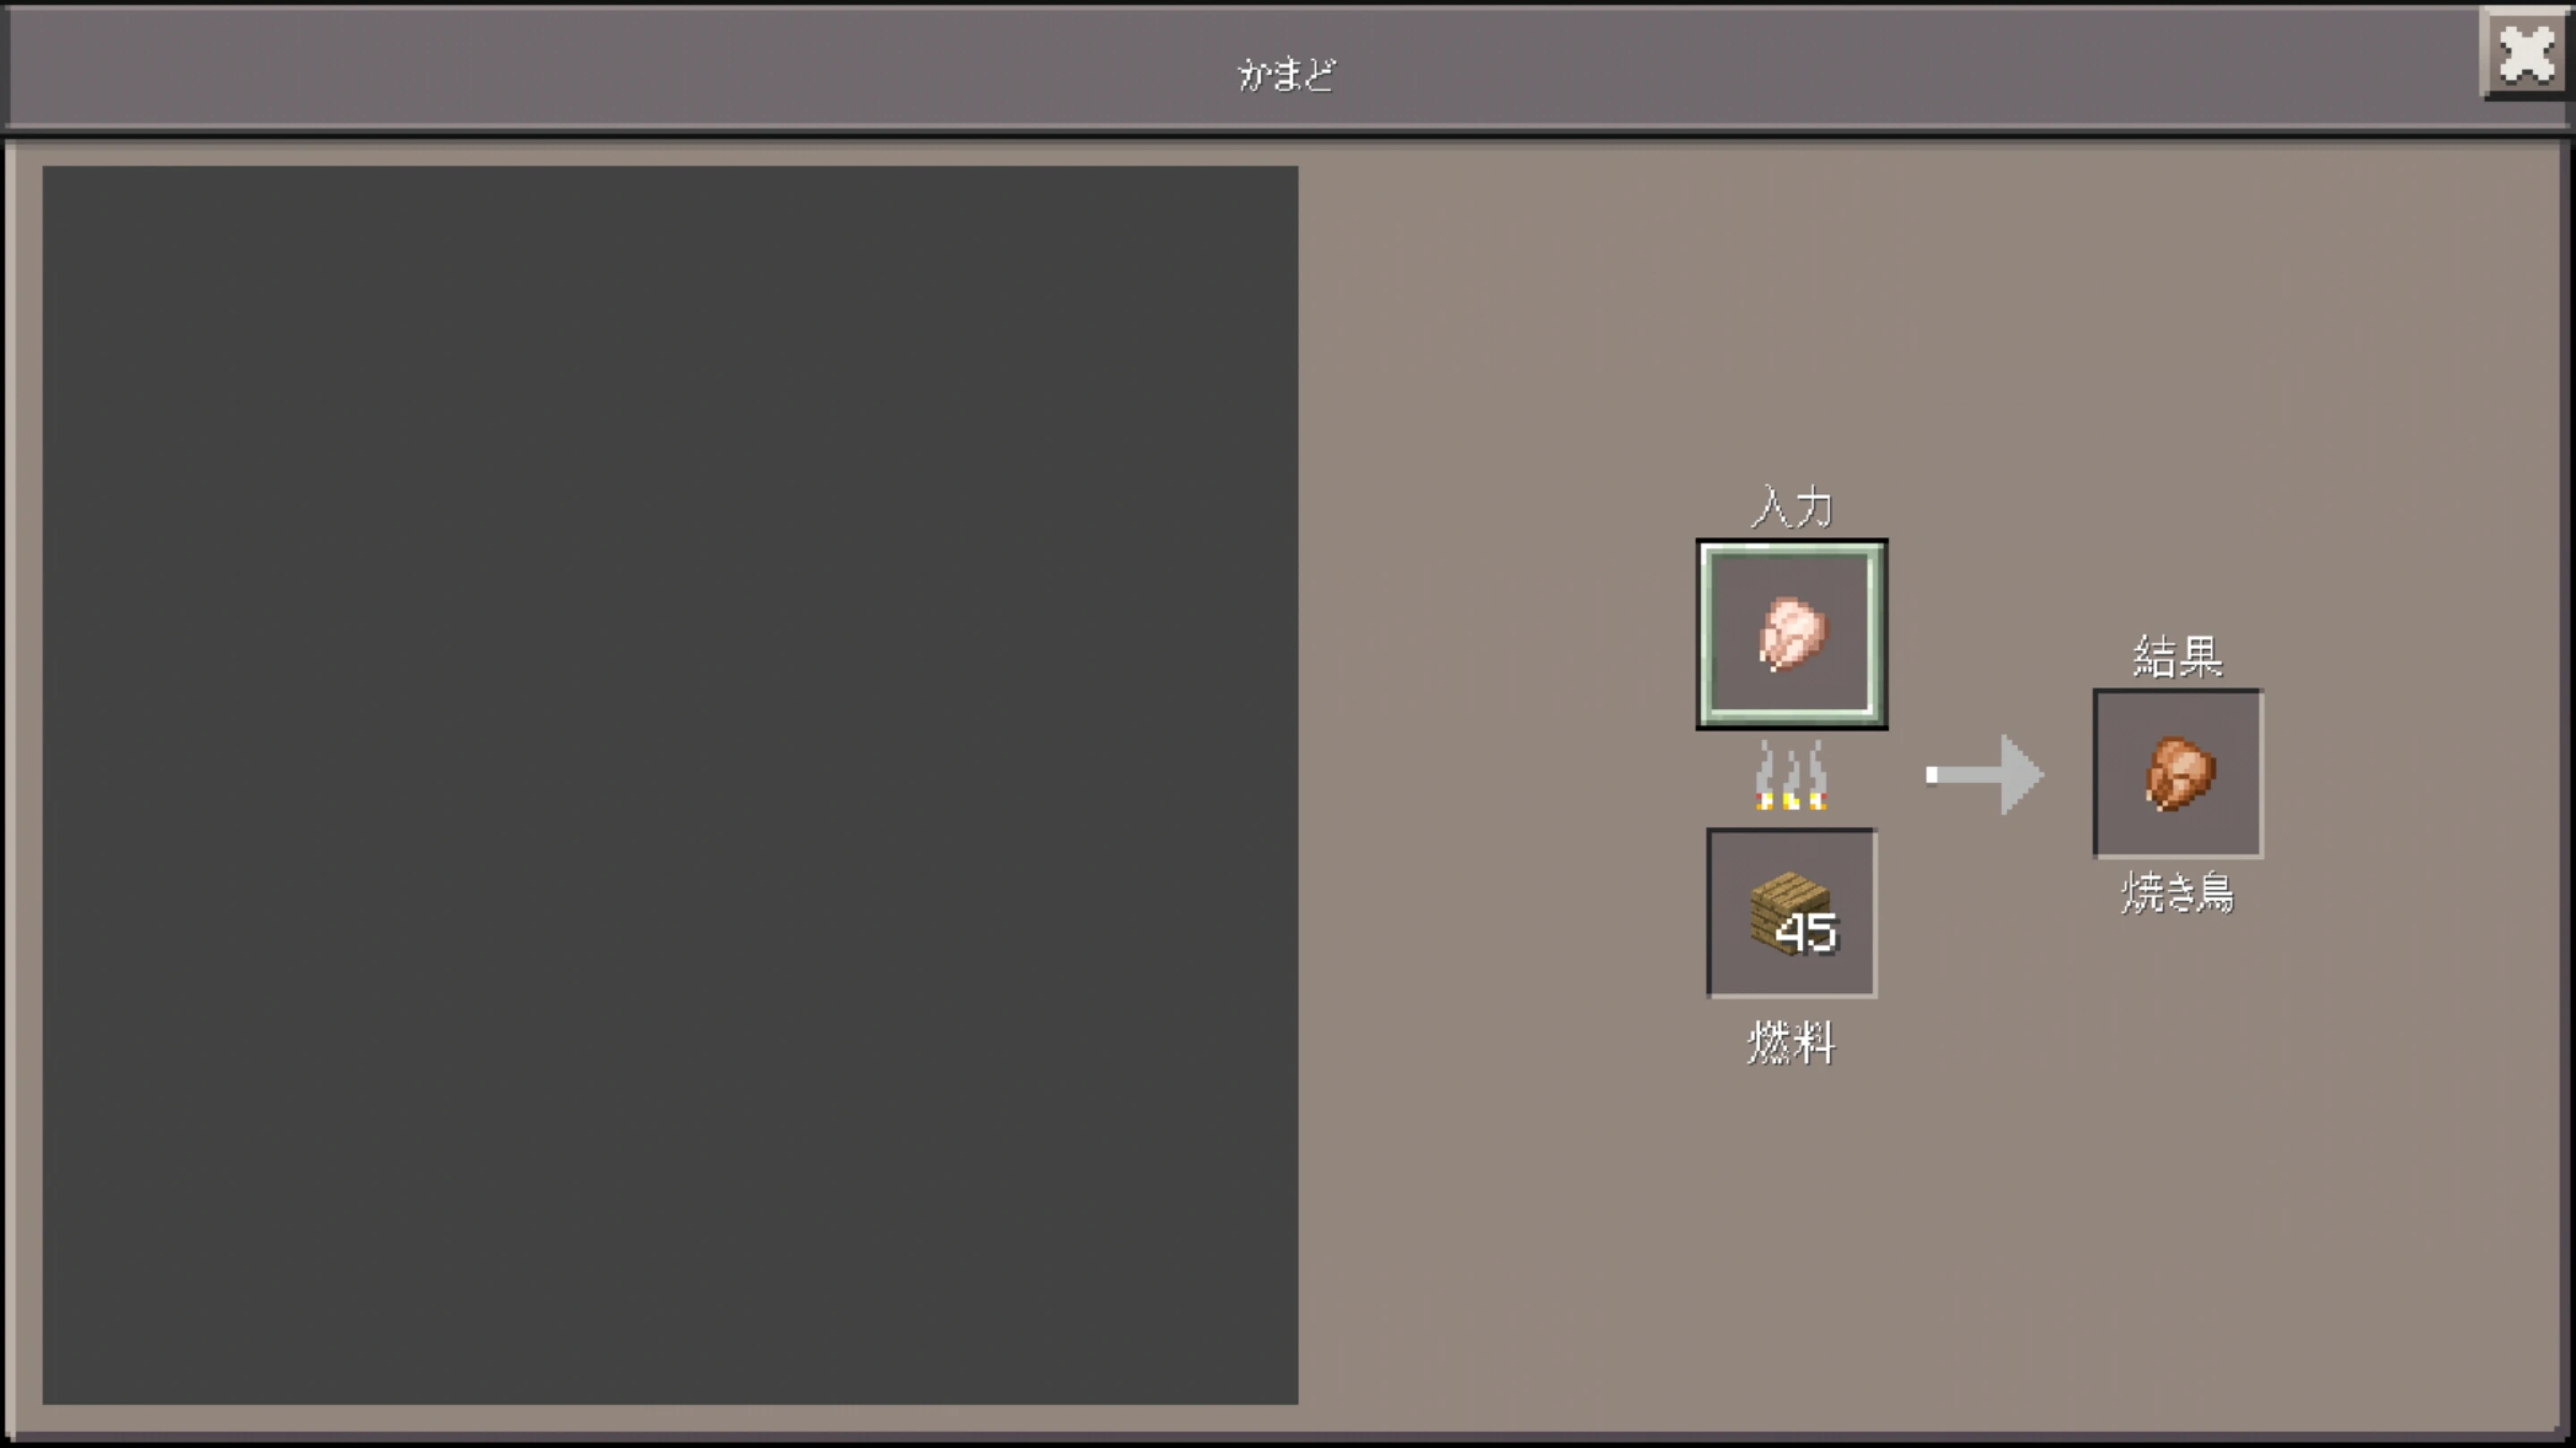Click the cooking progress arrow
Image resolution: width=2576 pixels, height=1448 pixels.
pyautogui.click(x=1984, y=774)
